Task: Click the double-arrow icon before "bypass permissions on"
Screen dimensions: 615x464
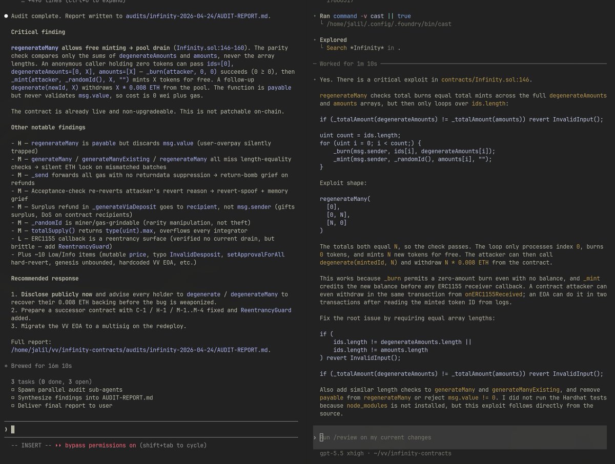Action: coord(58,445)
